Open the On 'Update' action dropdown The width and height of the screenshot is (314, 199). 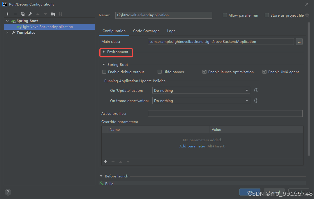[x=247, y=90]
